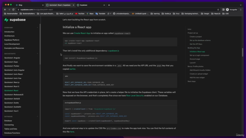Open the Maps bookmark

coord(90,14)
